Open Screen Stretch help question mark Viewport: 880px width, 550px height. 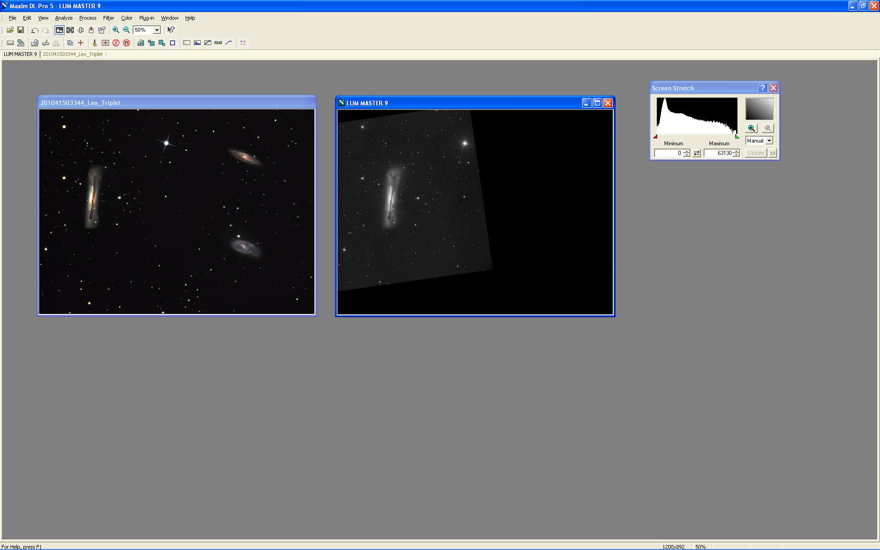coord(763,88)
